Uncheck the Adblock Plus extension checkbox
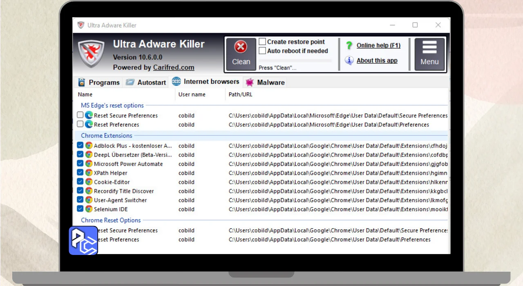523x286 pixels. pyautogui.click(x=80, y=145)
